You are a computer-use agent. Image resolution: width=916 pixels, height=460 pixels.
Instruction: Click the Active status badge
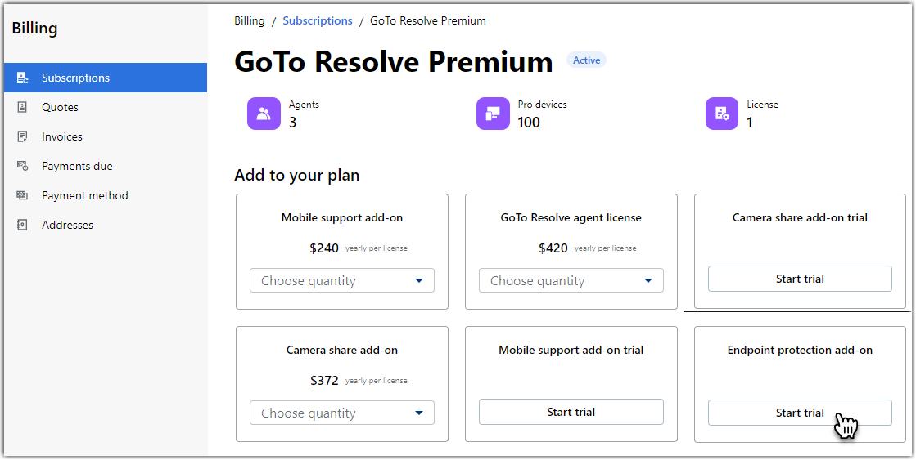[586, 60]
